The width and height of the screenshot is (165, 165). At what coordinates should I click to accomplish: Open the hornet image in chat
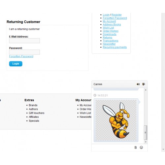click(x=116, y=120)
